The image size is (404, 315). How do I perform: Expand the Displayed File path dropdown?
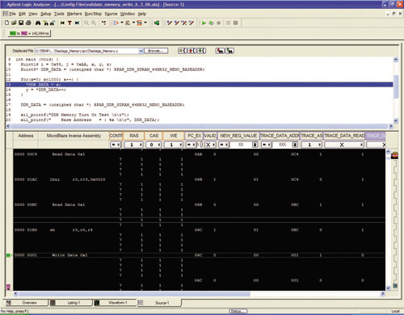click(x=141, y=51)
